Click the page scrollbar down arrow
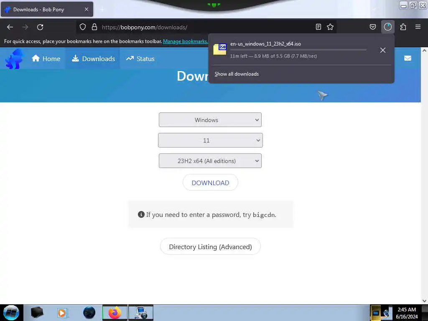The width and height of the screenshot is (428, 321). (424, 301)
